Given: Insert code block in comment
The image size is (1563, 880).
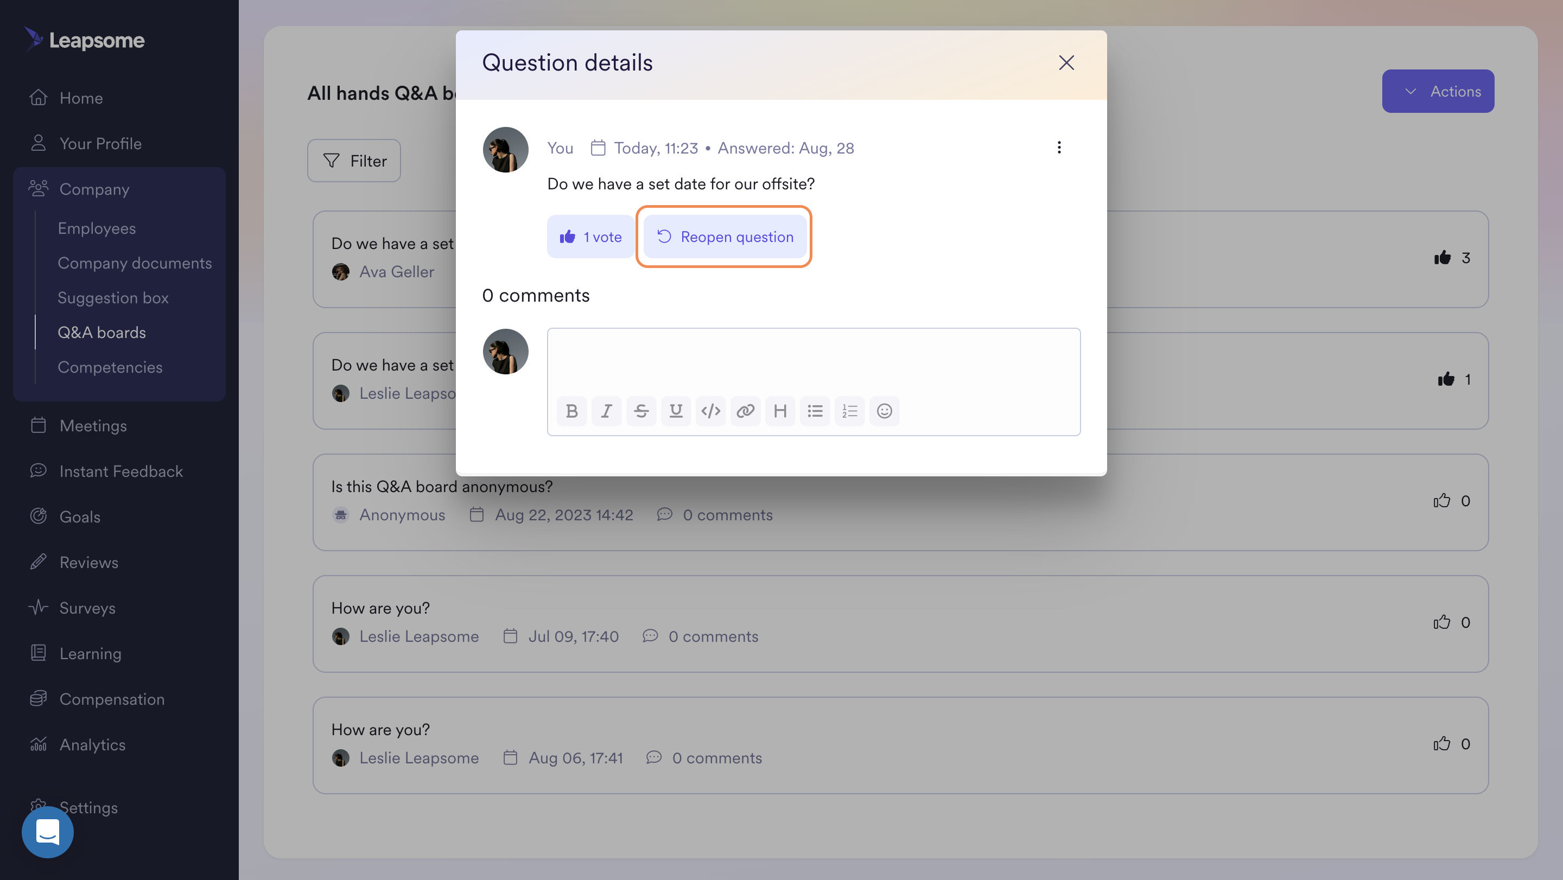Looking at the screenshot, I should 710,411.
